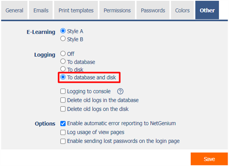This screenshot has width=229, height=166.
Task: Click the orange Save button
Action: [x=209, y=159]
